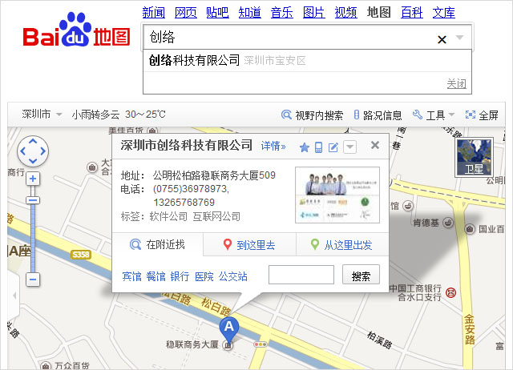513x370 pixels.
Task: Switch to the 从这里出发 tab
Action: point(341,245)
